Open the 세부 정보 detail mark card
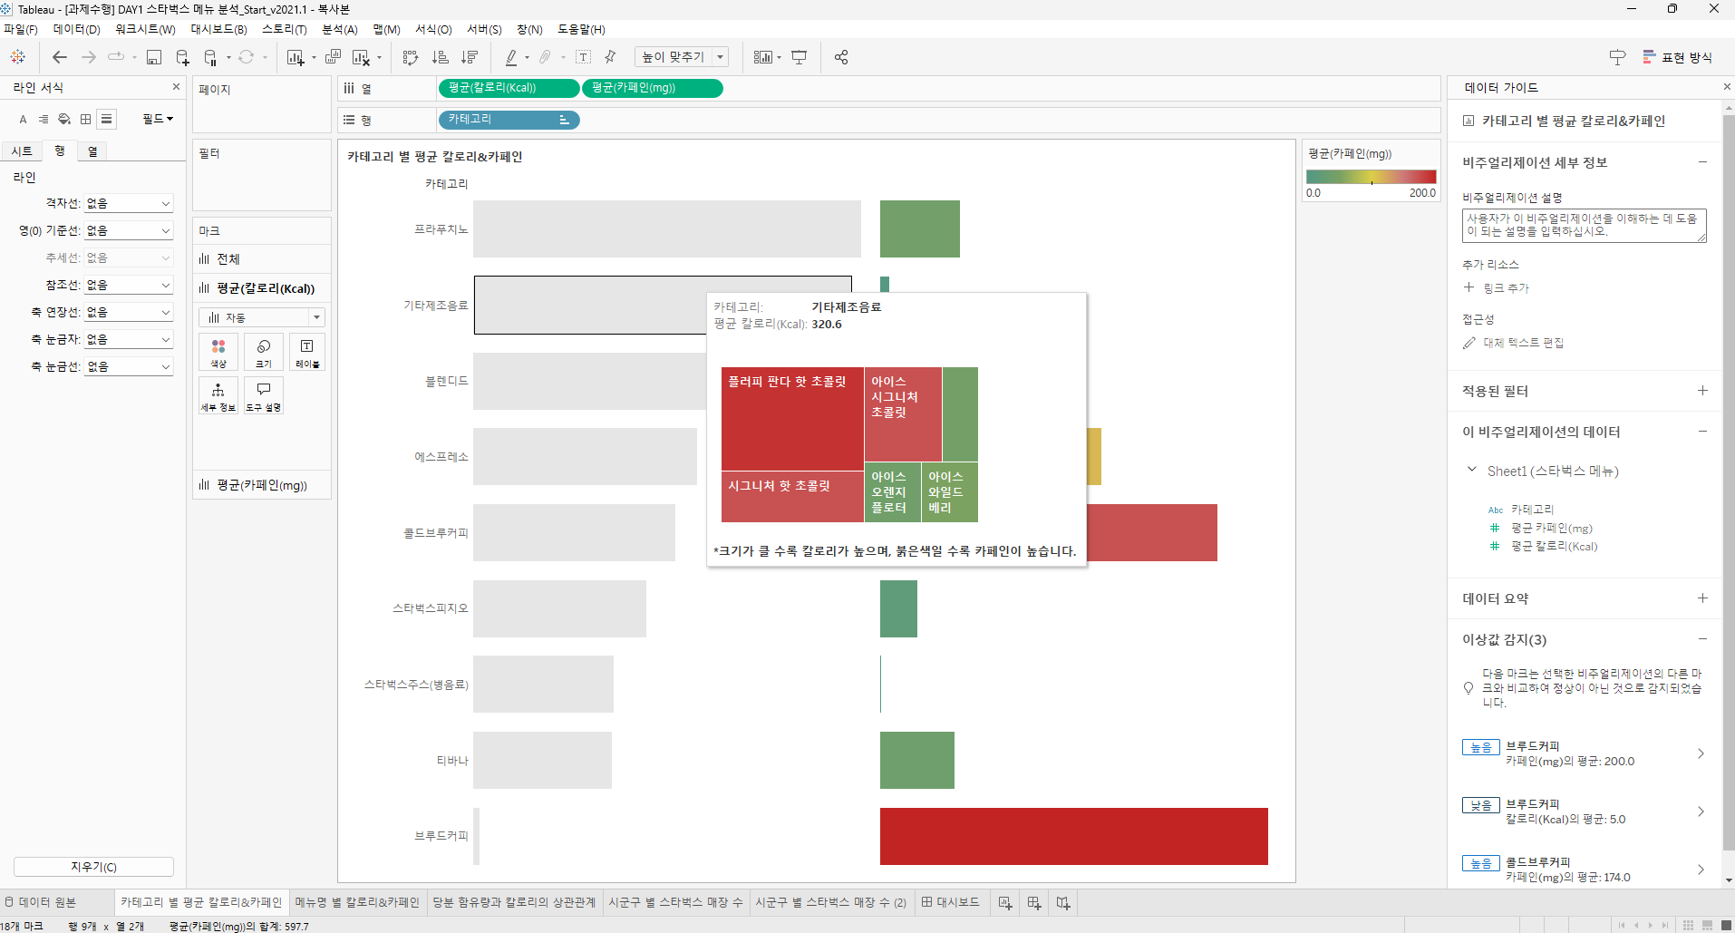 218,395
